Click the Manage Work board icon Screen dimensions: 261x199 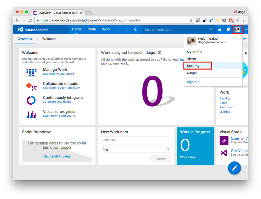tap(31, 72)
